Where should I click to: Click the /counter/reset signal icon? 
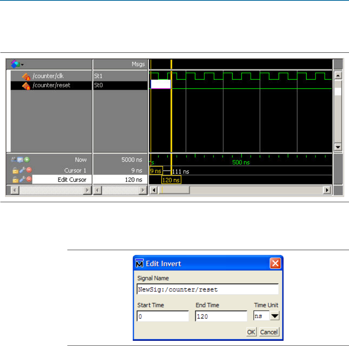[26, 86]
